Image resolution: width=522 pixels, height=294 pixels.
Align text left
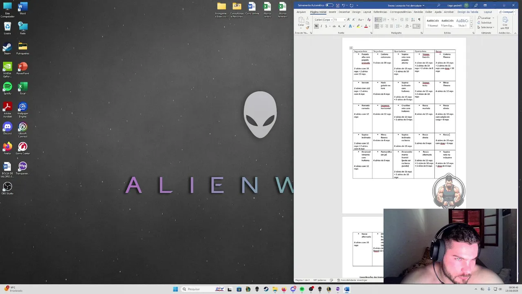376,26
